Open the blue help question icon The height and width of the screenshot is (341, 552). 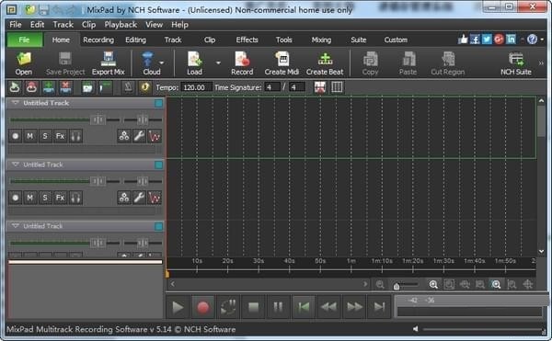point(532,39)
